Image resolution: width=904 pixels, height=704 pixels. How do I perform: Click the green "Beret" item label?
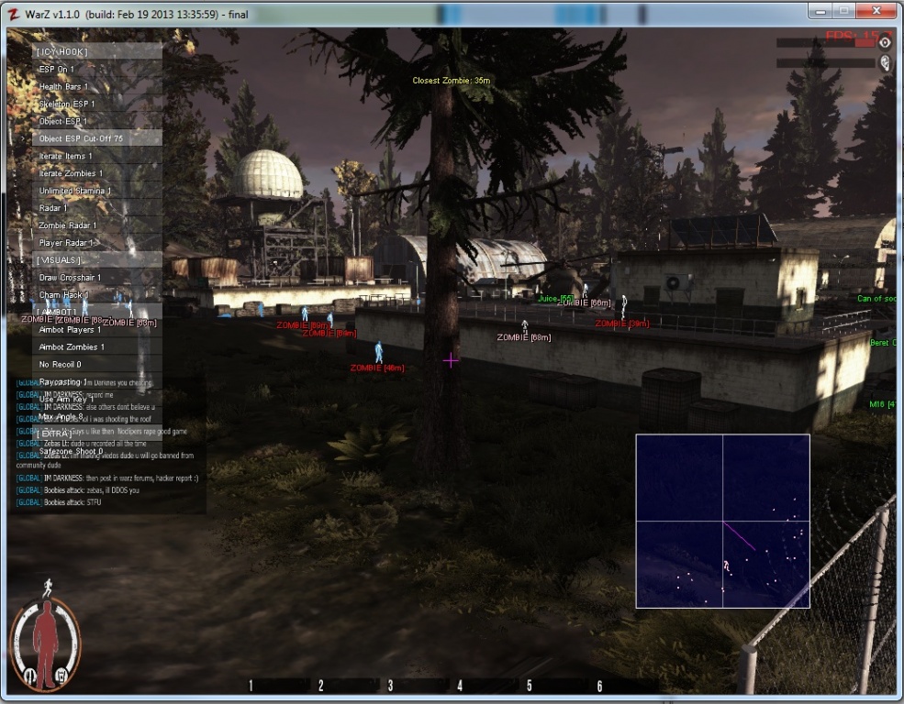click(883, 343)
